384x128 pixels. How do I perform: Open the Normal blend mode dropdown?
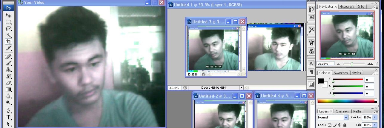[x=333, y=118]
